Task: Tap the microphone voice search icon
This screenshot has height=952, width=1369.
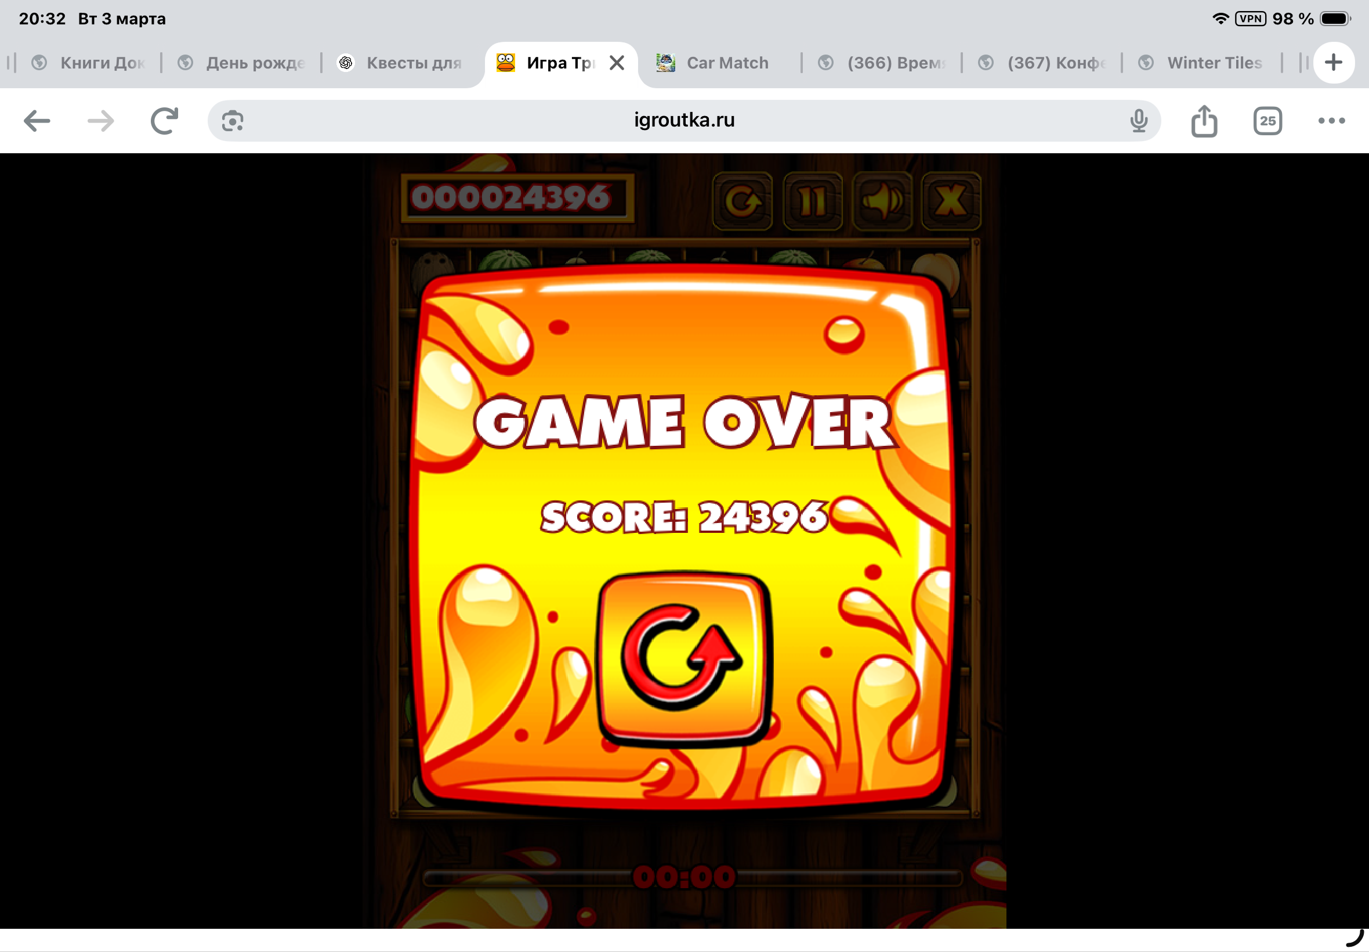Action: (1138, 121)
